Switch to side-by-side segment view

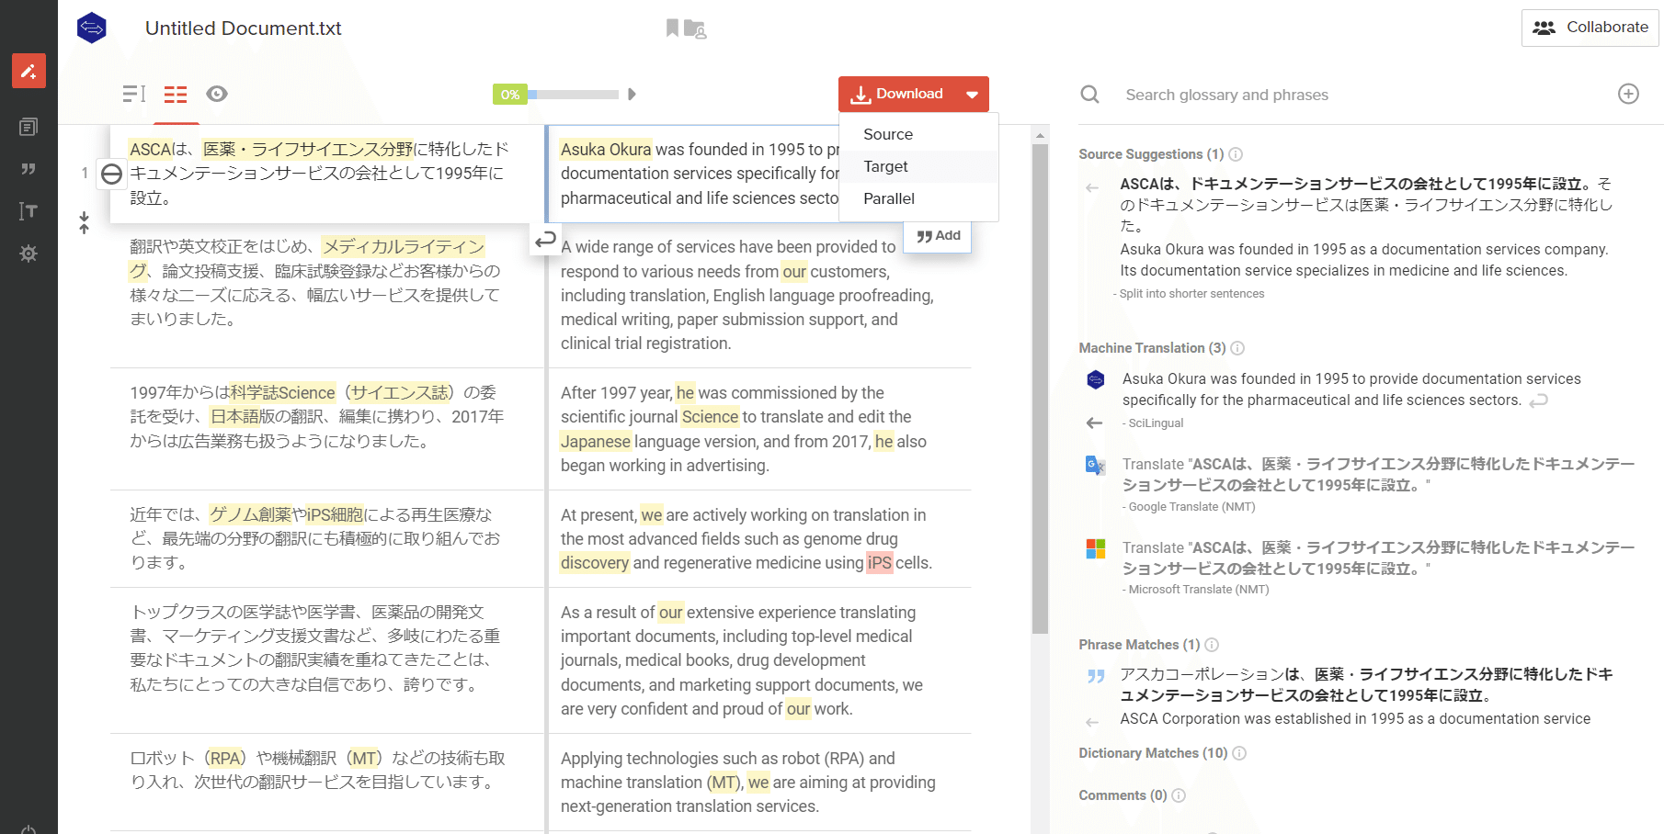tap(176, 94)
